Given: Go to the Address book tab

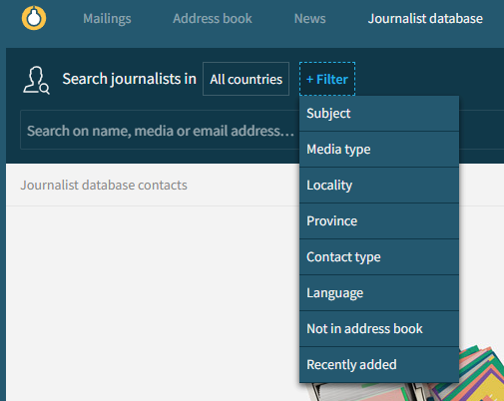Looking at the screenshot, I should 213,19.
